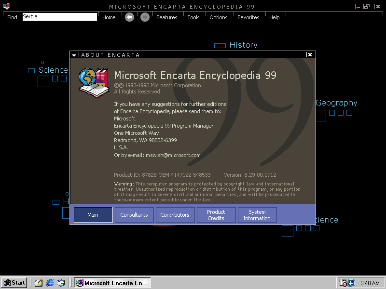
Task: Open the Contributors tab
Action: click(x=175, y=215)
